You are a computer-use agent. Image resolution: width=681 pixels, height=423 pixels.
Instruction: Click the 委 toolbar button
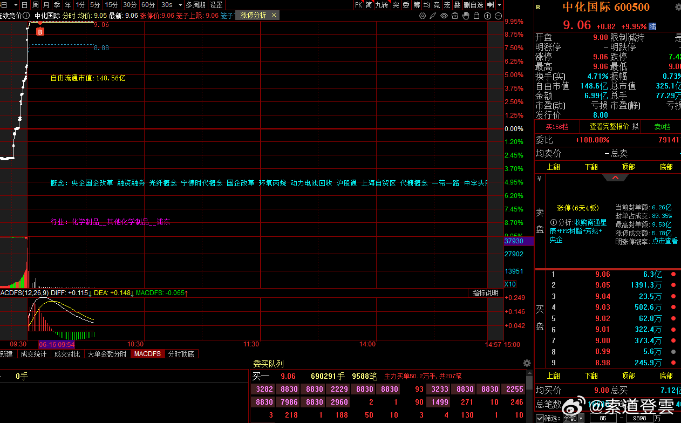point(406,5)
